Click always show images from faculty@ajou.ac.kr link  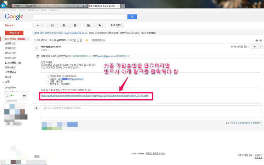pyautogui.click(x=111, y=56)
